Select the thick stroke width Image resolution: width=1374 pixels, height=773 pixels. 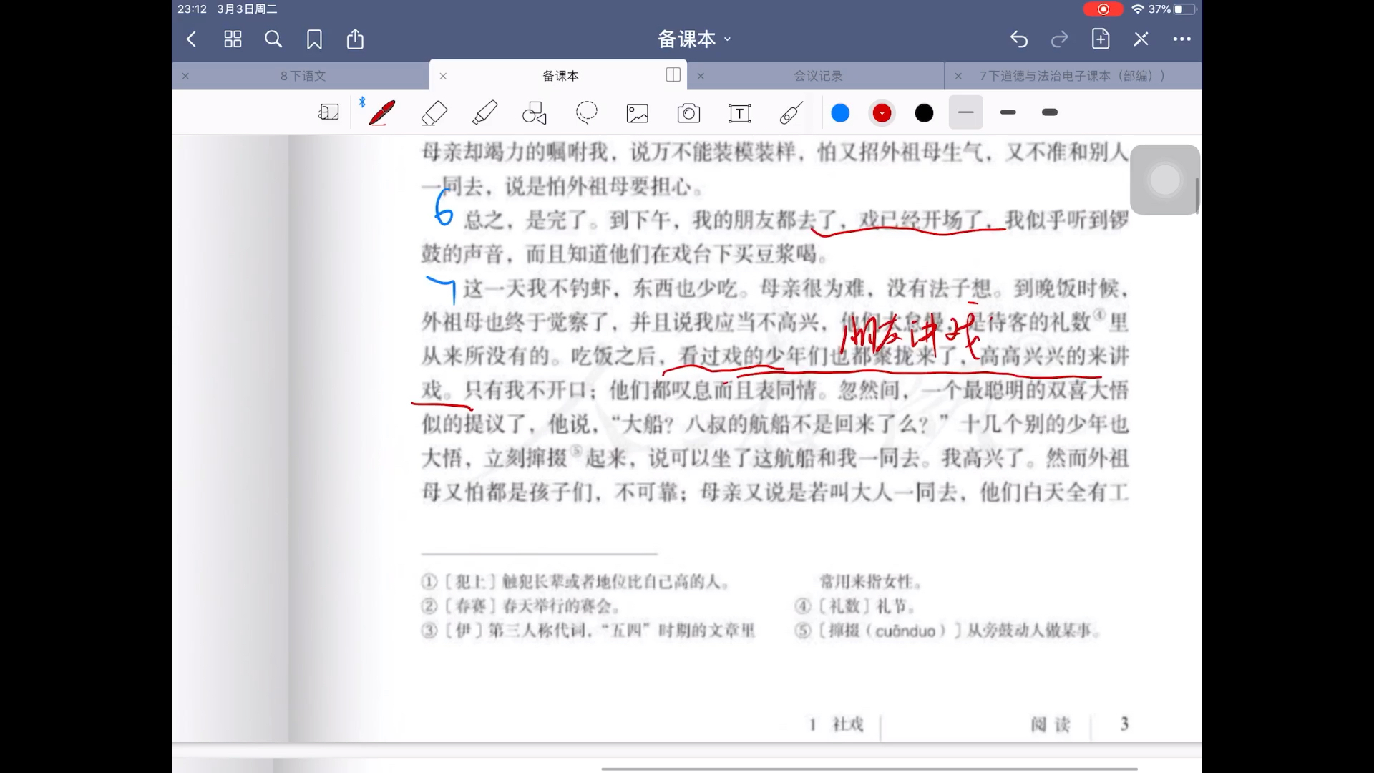(x=1050, y=112)
